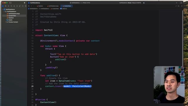The width and height of the screenshot is (188, 106).
Task: Enable code review mode
Action: 176,6
